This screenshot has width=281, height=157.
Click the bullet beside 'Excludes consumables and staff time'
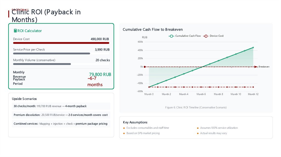(124, 128)
